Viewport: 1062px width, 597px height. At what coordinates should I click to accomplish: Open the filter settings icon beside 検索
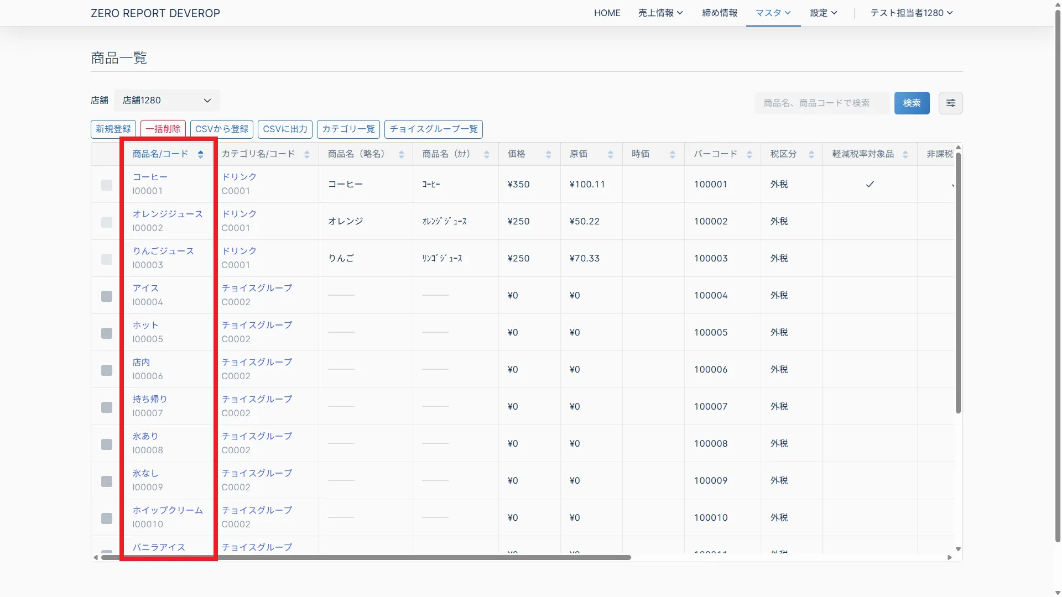tap(950, 103)
